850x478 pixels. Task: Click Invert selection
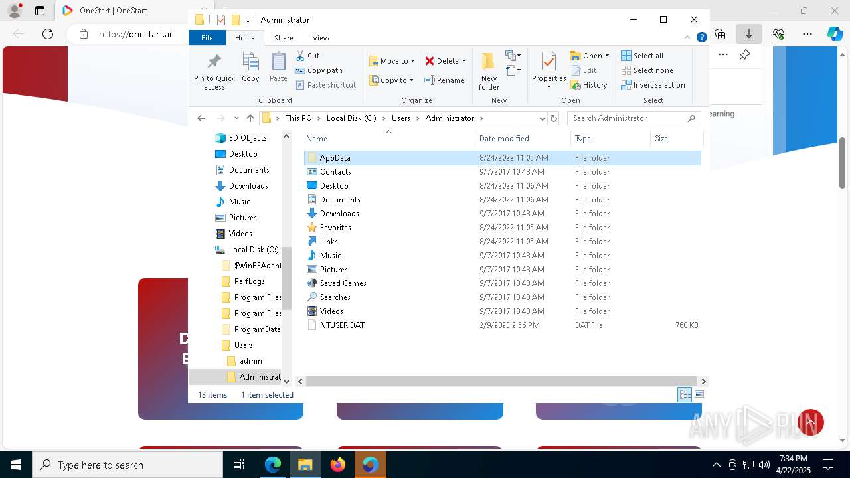pos(653,85)
